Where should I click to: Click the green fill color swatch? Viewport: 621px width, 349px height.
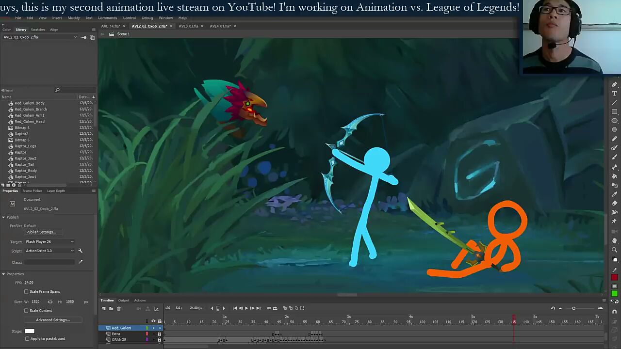click(x=614, y=294)
